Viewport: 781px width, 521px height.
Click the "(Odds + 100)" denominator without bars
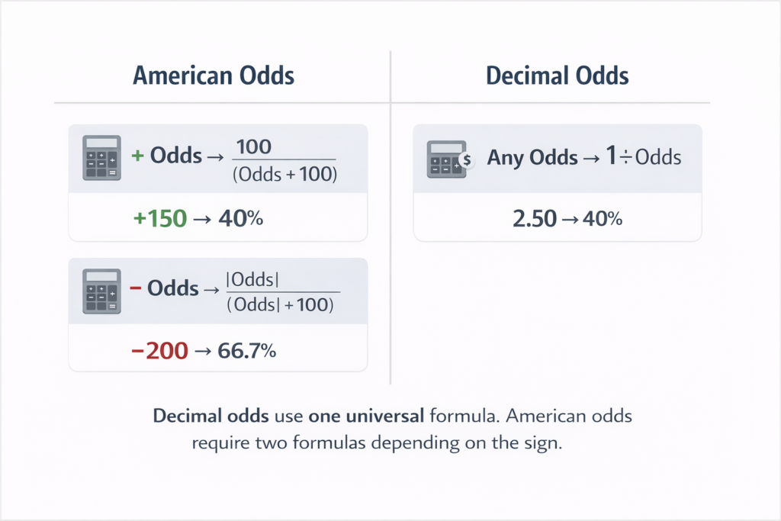(x=282, y=174)
